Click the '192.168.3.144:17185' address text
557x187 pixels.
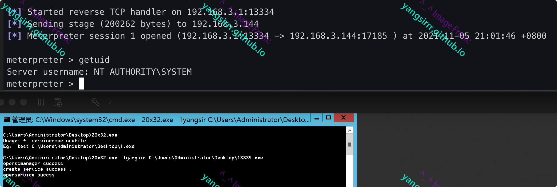coord(338,36)
